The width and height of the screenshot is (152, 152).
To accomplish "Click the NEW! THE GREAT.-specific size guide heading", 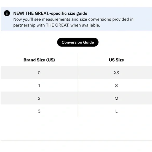I will click(x=50, y=13).
